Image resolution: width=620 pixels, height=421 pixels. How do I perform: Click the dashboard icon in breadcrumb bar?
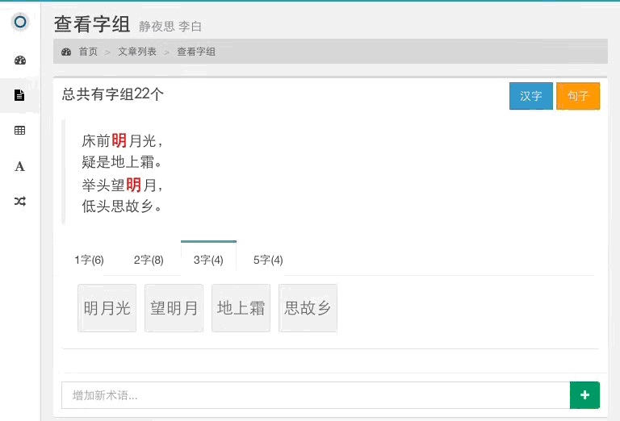(x=66, y=52)
